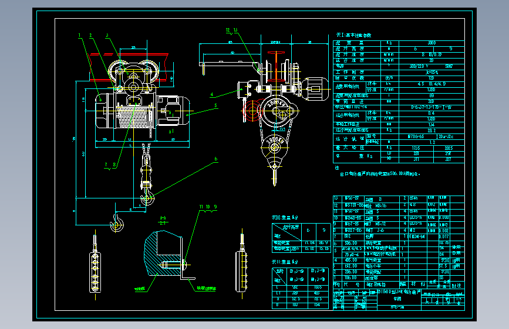Screen dimensions: 509x329
Task: Click the trolley drive motor in side view
Action: (315, 89)
